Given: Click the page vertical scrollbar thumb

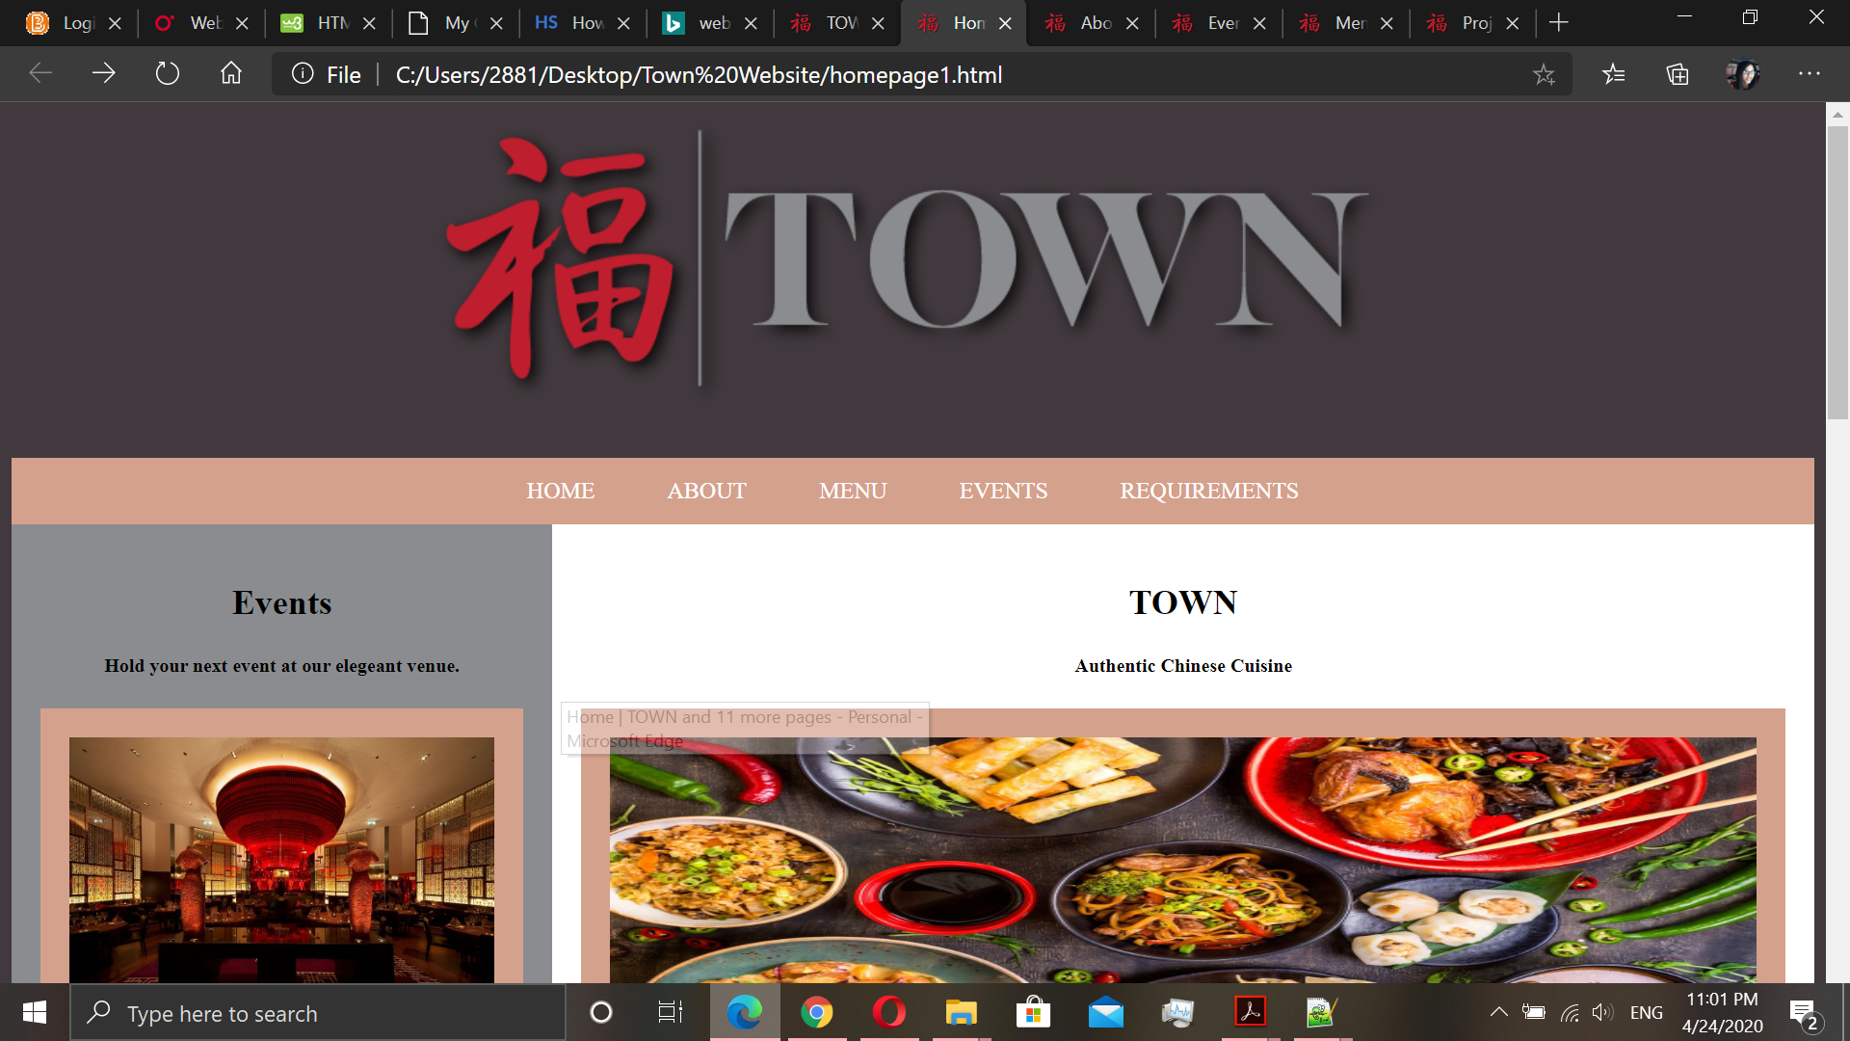Looking at the screenshot, I should [x=1837, y=273].
